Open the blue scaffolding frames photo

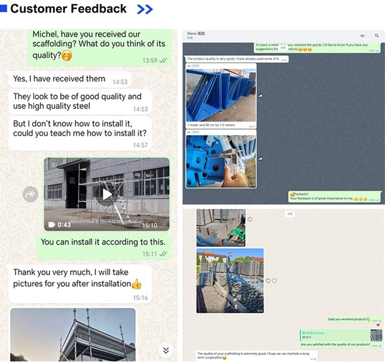pos(221,95)
